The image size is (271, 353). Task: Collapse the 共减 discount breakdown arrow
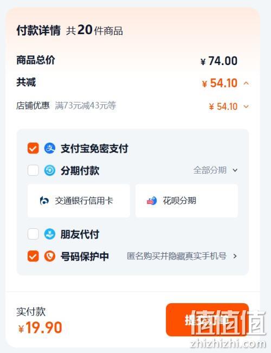click(246, 84)
